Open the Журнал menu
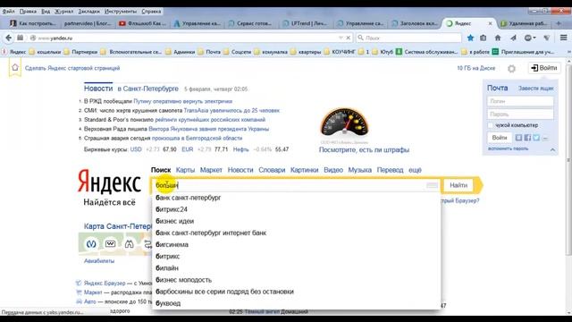 tap(63, 12)
